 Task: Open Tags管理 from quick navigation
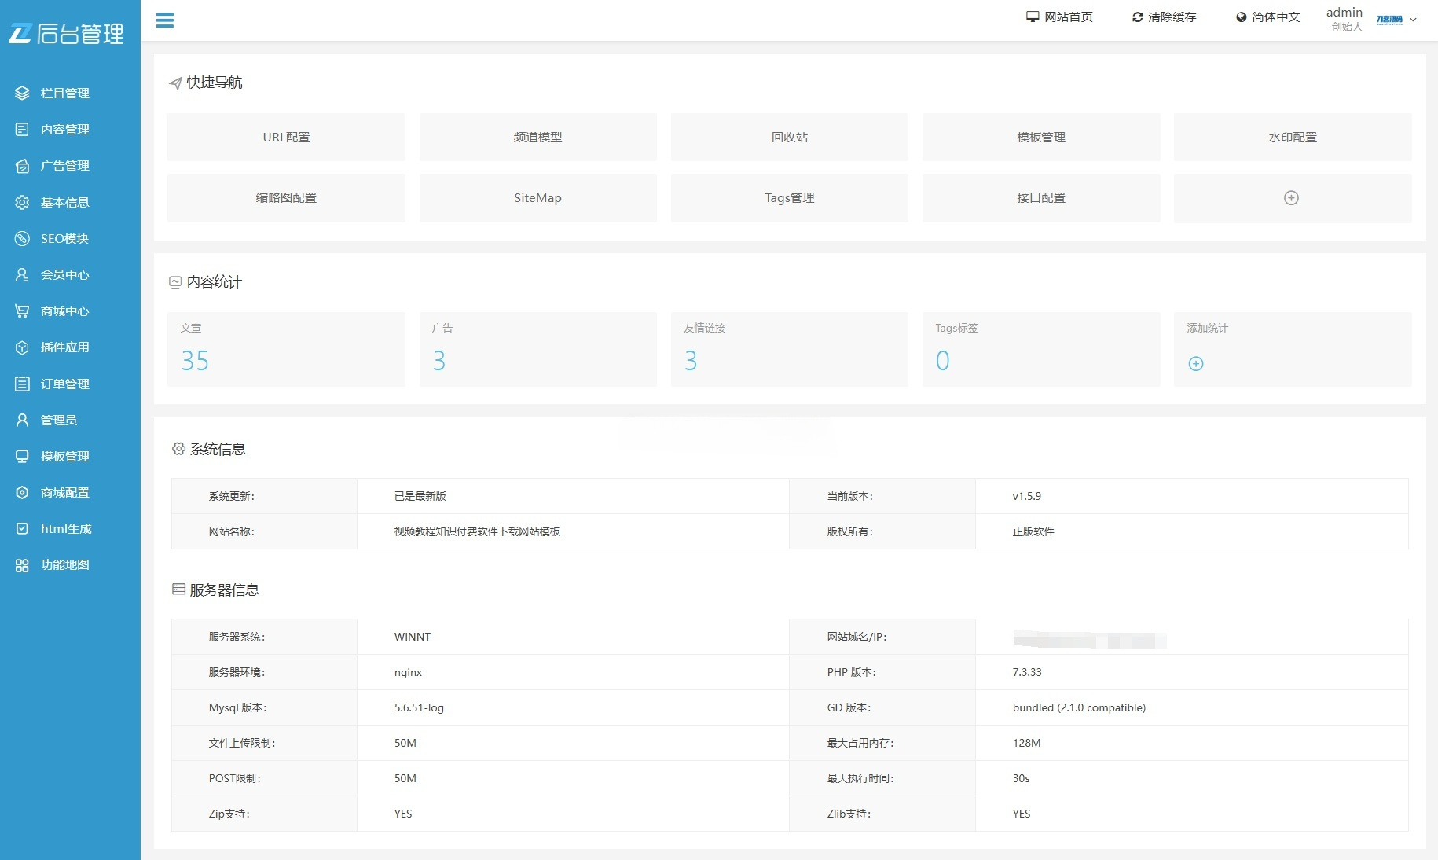click(x=789, y=198)
